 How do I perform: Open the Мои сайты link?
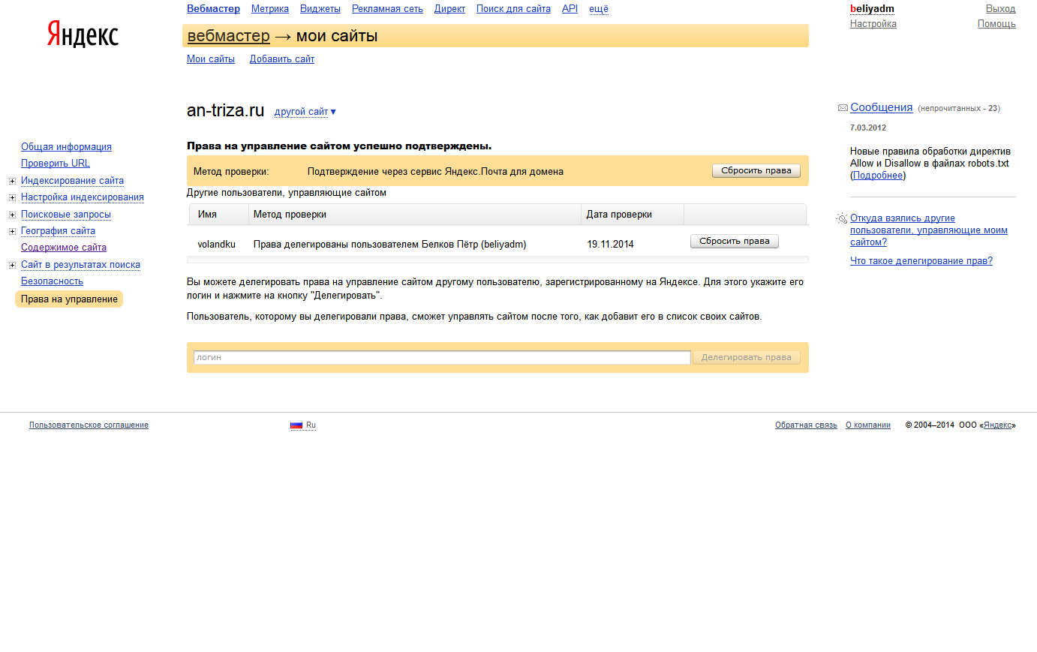point(211,59)
